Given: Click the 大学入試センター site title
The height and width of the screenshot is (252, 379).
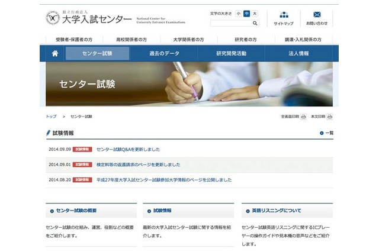Looking at the screenshot, I should [97, 20].
